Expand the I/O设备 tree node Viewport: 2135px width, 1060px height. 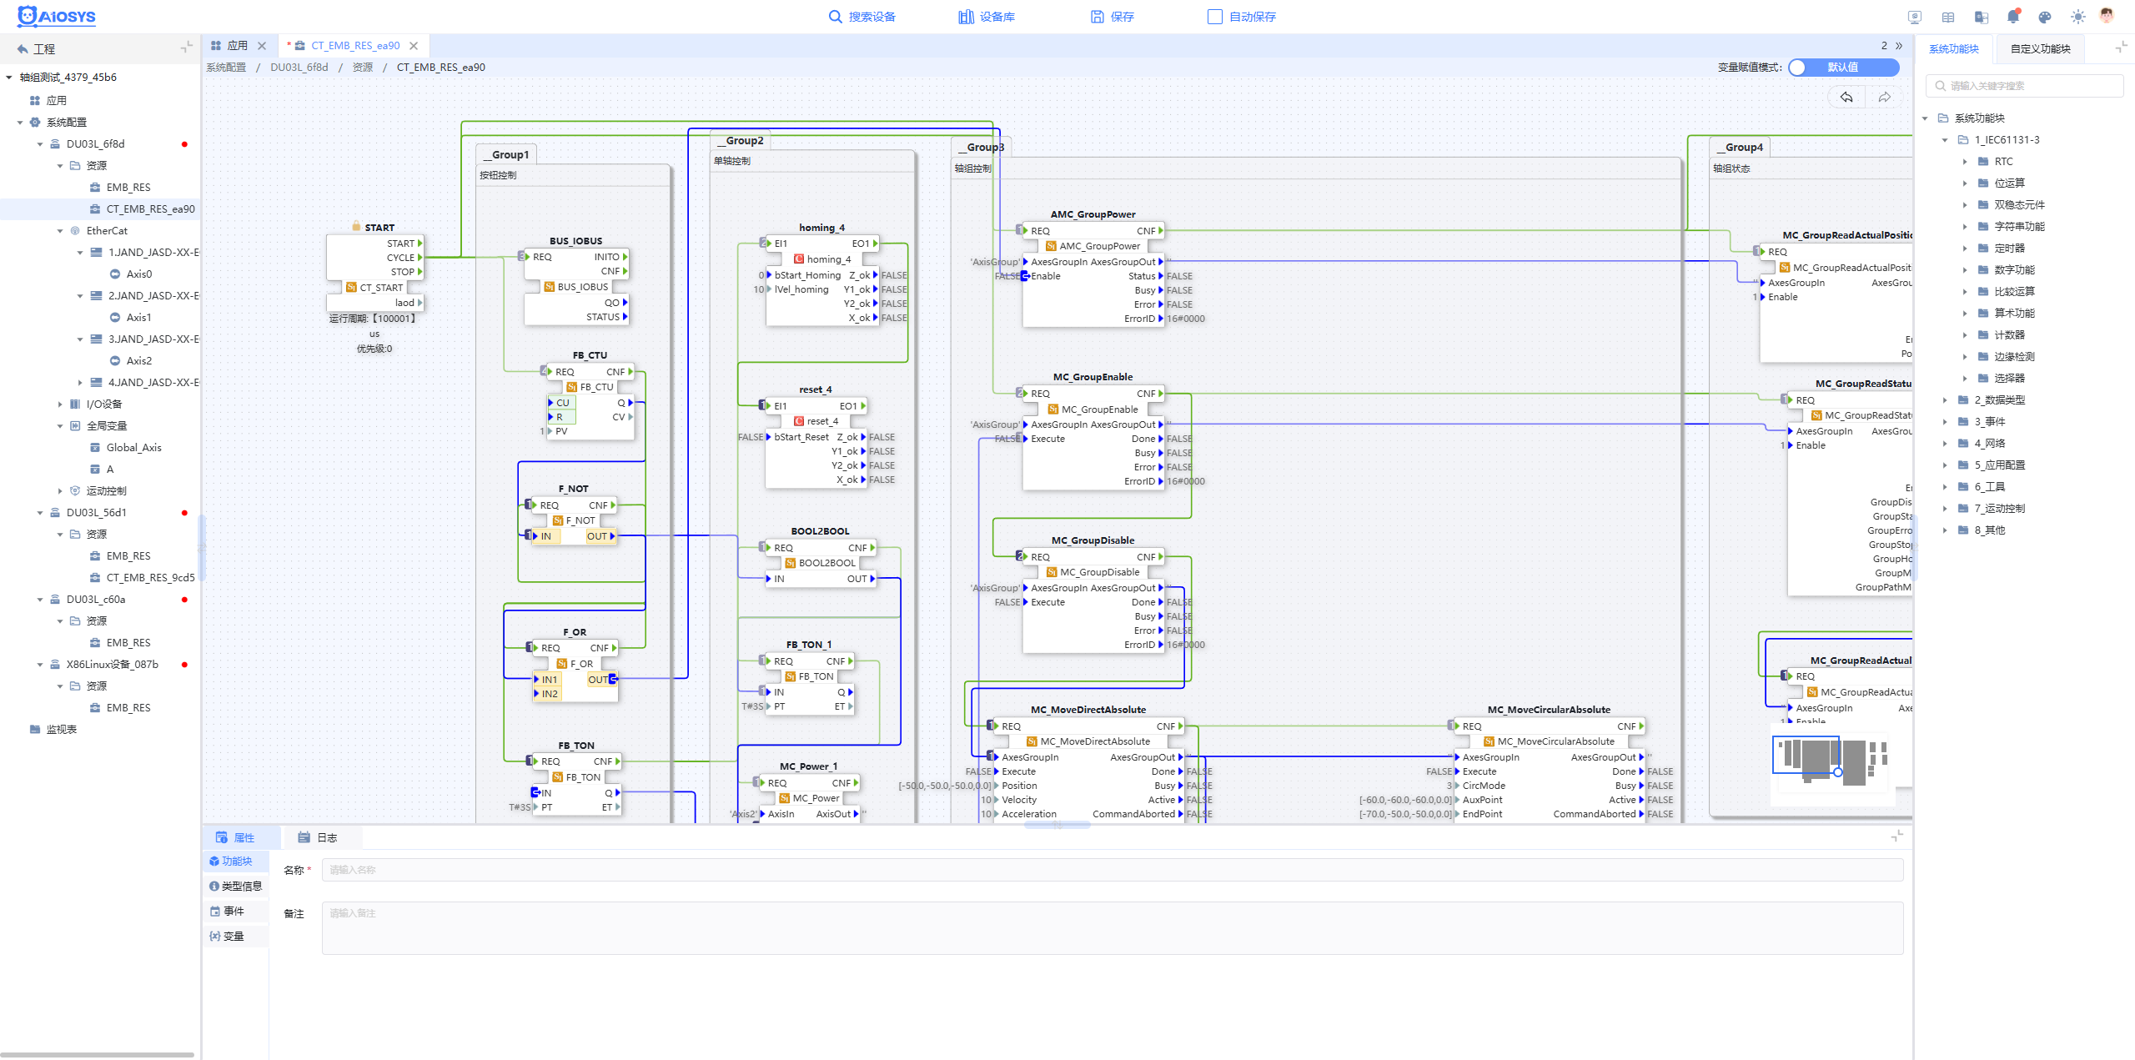60,404
